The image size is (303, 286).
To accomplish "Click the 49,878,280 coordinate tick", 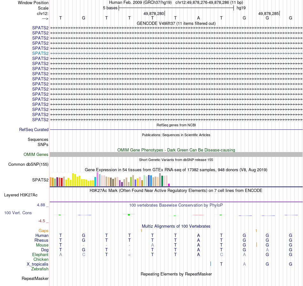I will click(x=154, y=13).
